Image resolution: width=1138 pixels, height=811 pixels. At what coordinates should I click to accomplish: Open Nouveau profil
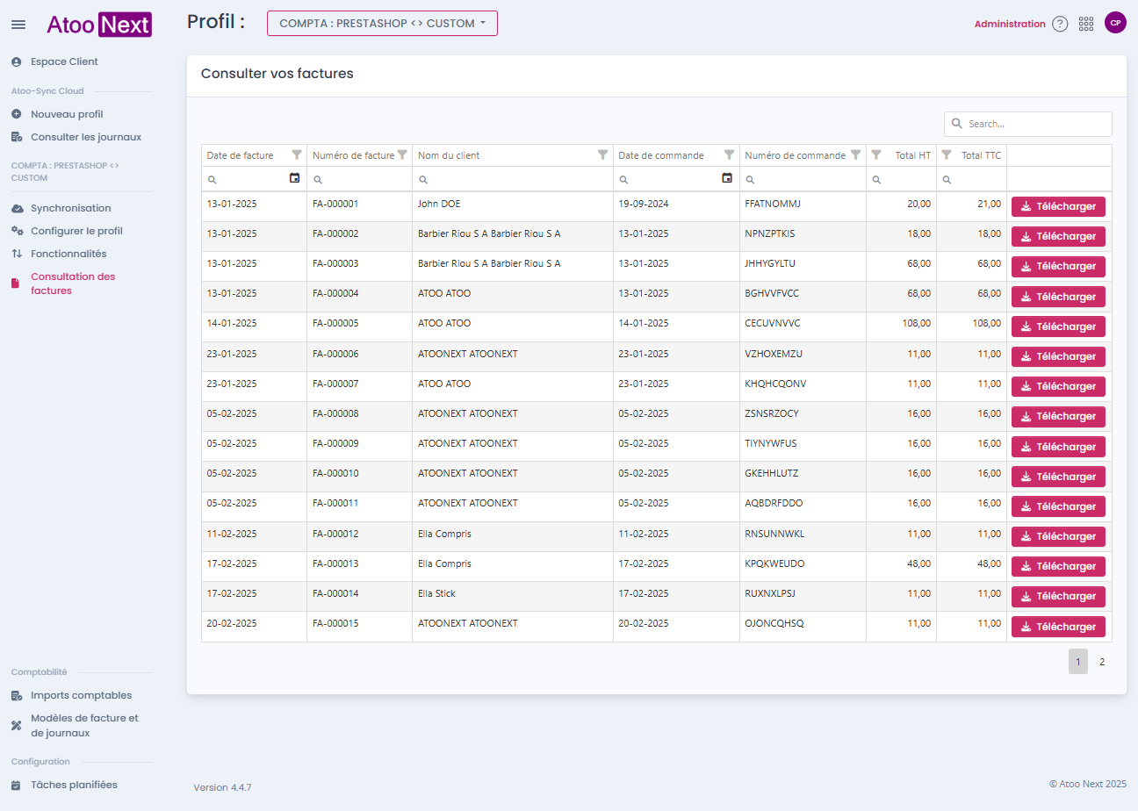click(67, 114)
